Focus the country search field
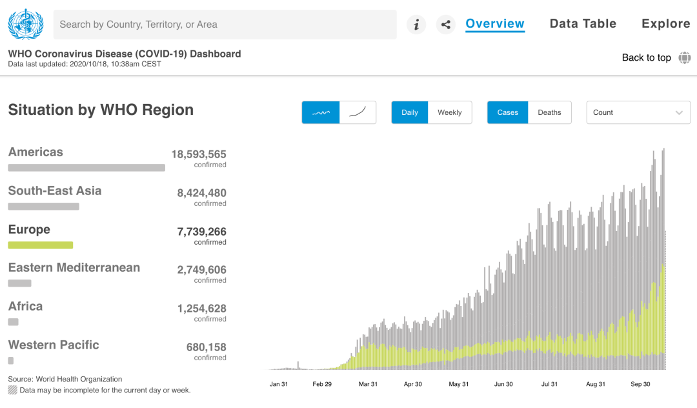 [x=225, y=25]
